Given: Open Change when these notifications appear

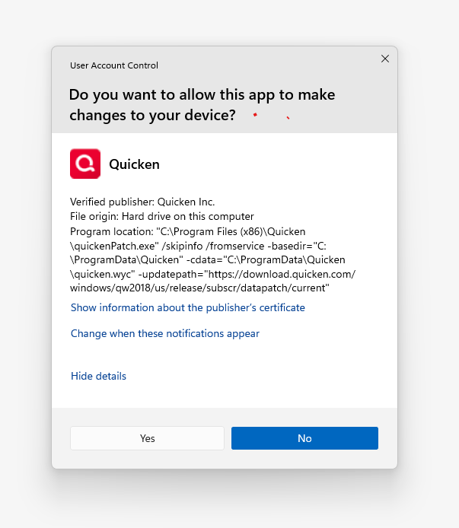Looking at the screenshot, I should click(165, 333).
